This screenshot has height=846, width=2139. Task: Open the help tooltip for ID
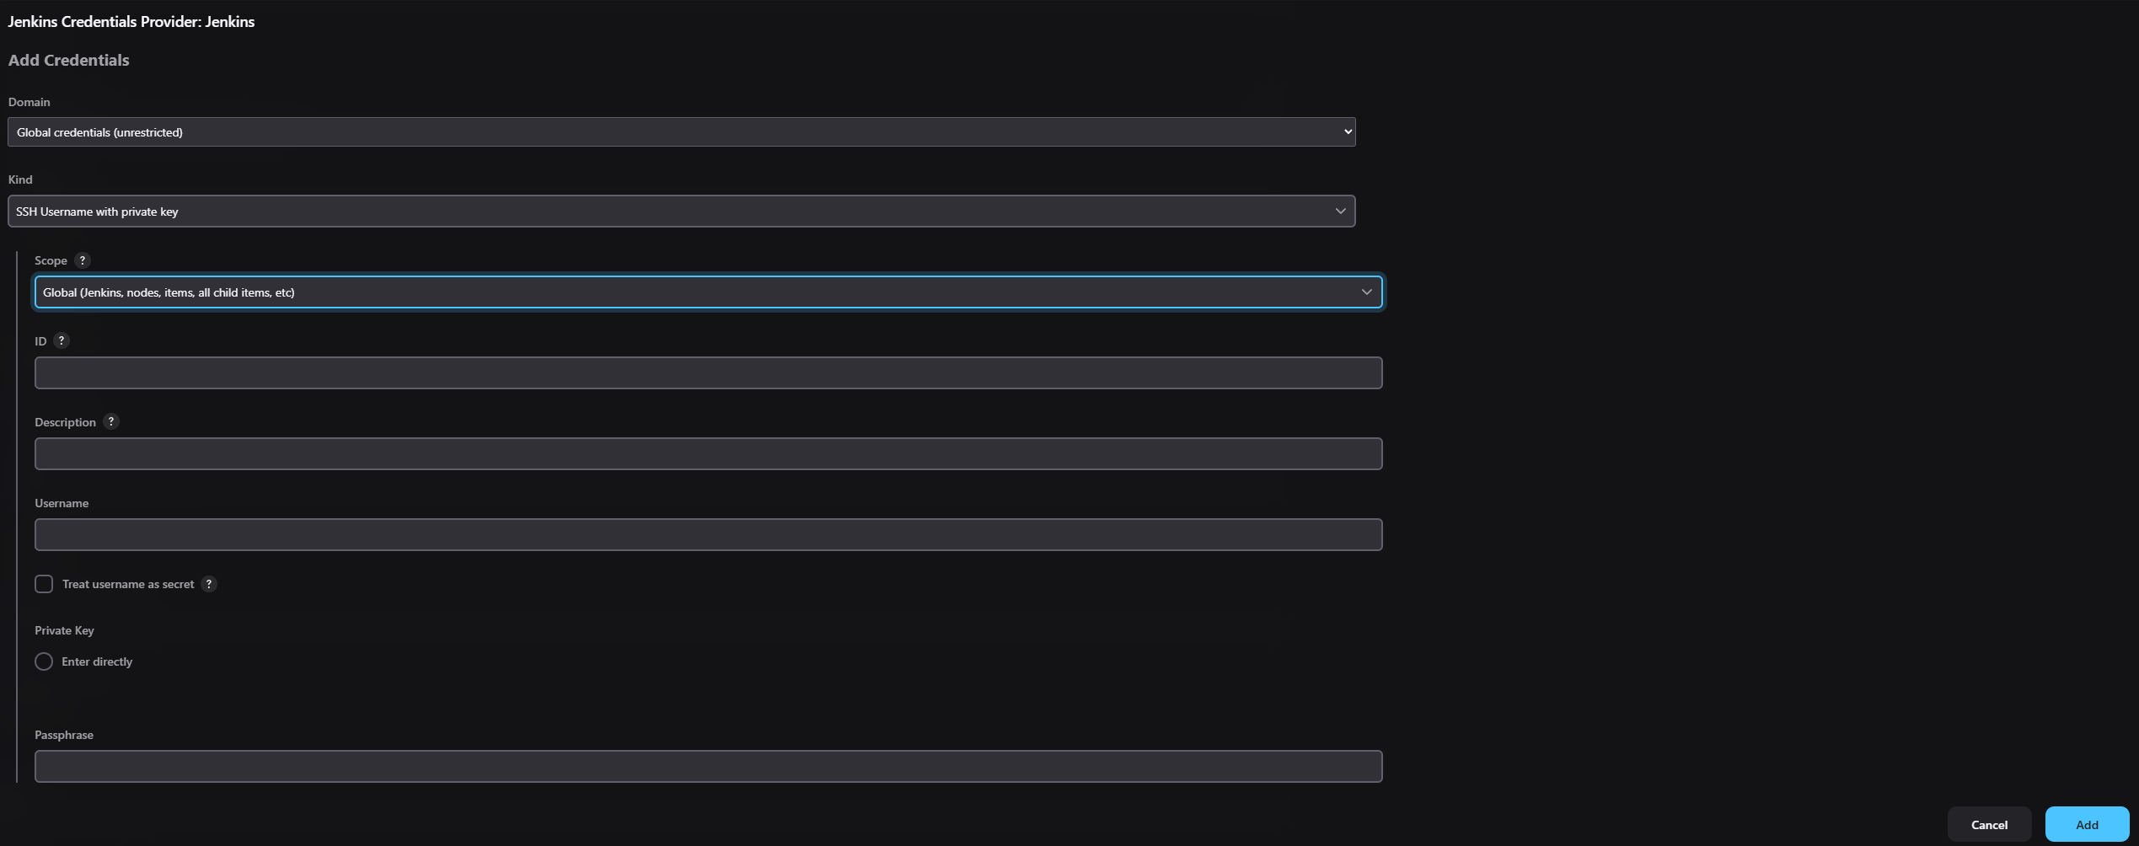[x=61, y=341]
